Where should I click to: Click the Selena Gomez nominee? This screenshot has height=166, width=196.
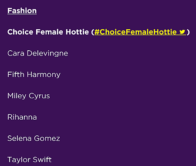tap(34, 138)
